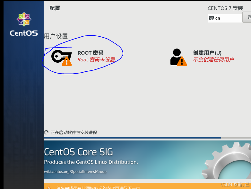The width and height of the screenshot is (251, 189).
Task: Click the keyboard layout icon next to cn
Action: 212,18
